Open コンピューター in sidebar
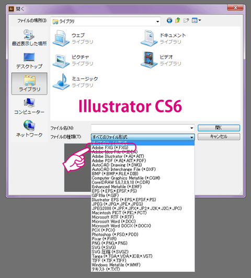251x278 pixels. pyautogui.click(x=29, y=106)
